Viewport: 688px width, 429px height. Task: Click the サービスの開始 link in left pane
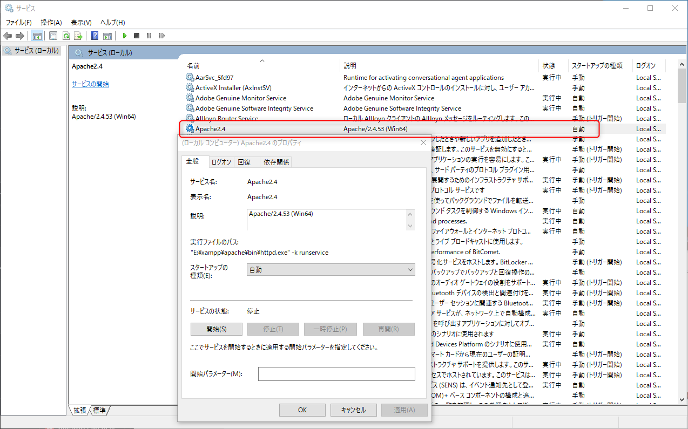tap(90, 84)
